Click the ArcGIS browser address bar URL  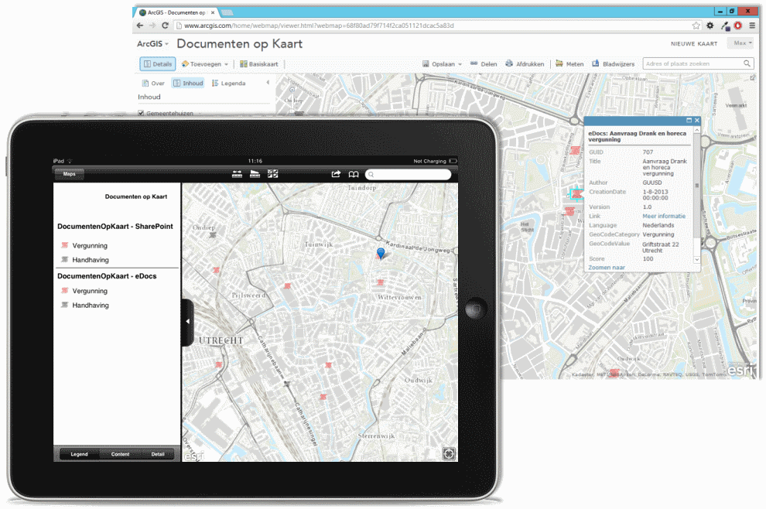tap(319, 26)
